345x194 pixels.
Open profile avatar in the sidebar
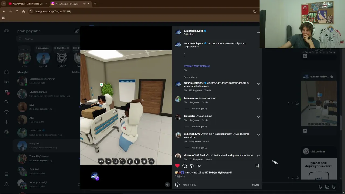click(x=6, y=132)
